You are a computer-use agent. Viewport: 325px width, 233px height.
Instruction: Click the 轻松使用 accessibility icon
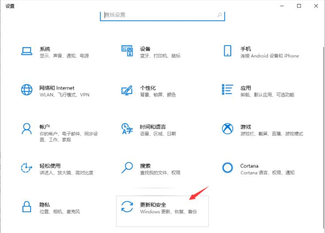click(27, 168)
